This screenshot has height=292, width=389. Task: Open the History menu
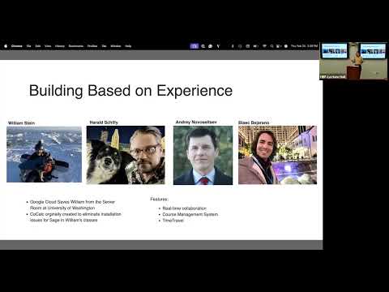pyautogui.click(x=60, y=46)
